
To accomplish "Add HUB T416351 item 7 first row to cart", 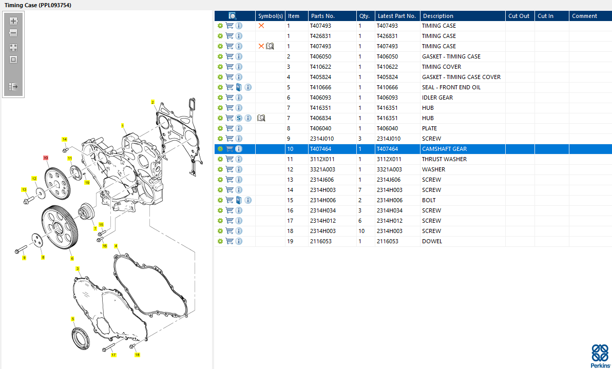I will (229, 108).
